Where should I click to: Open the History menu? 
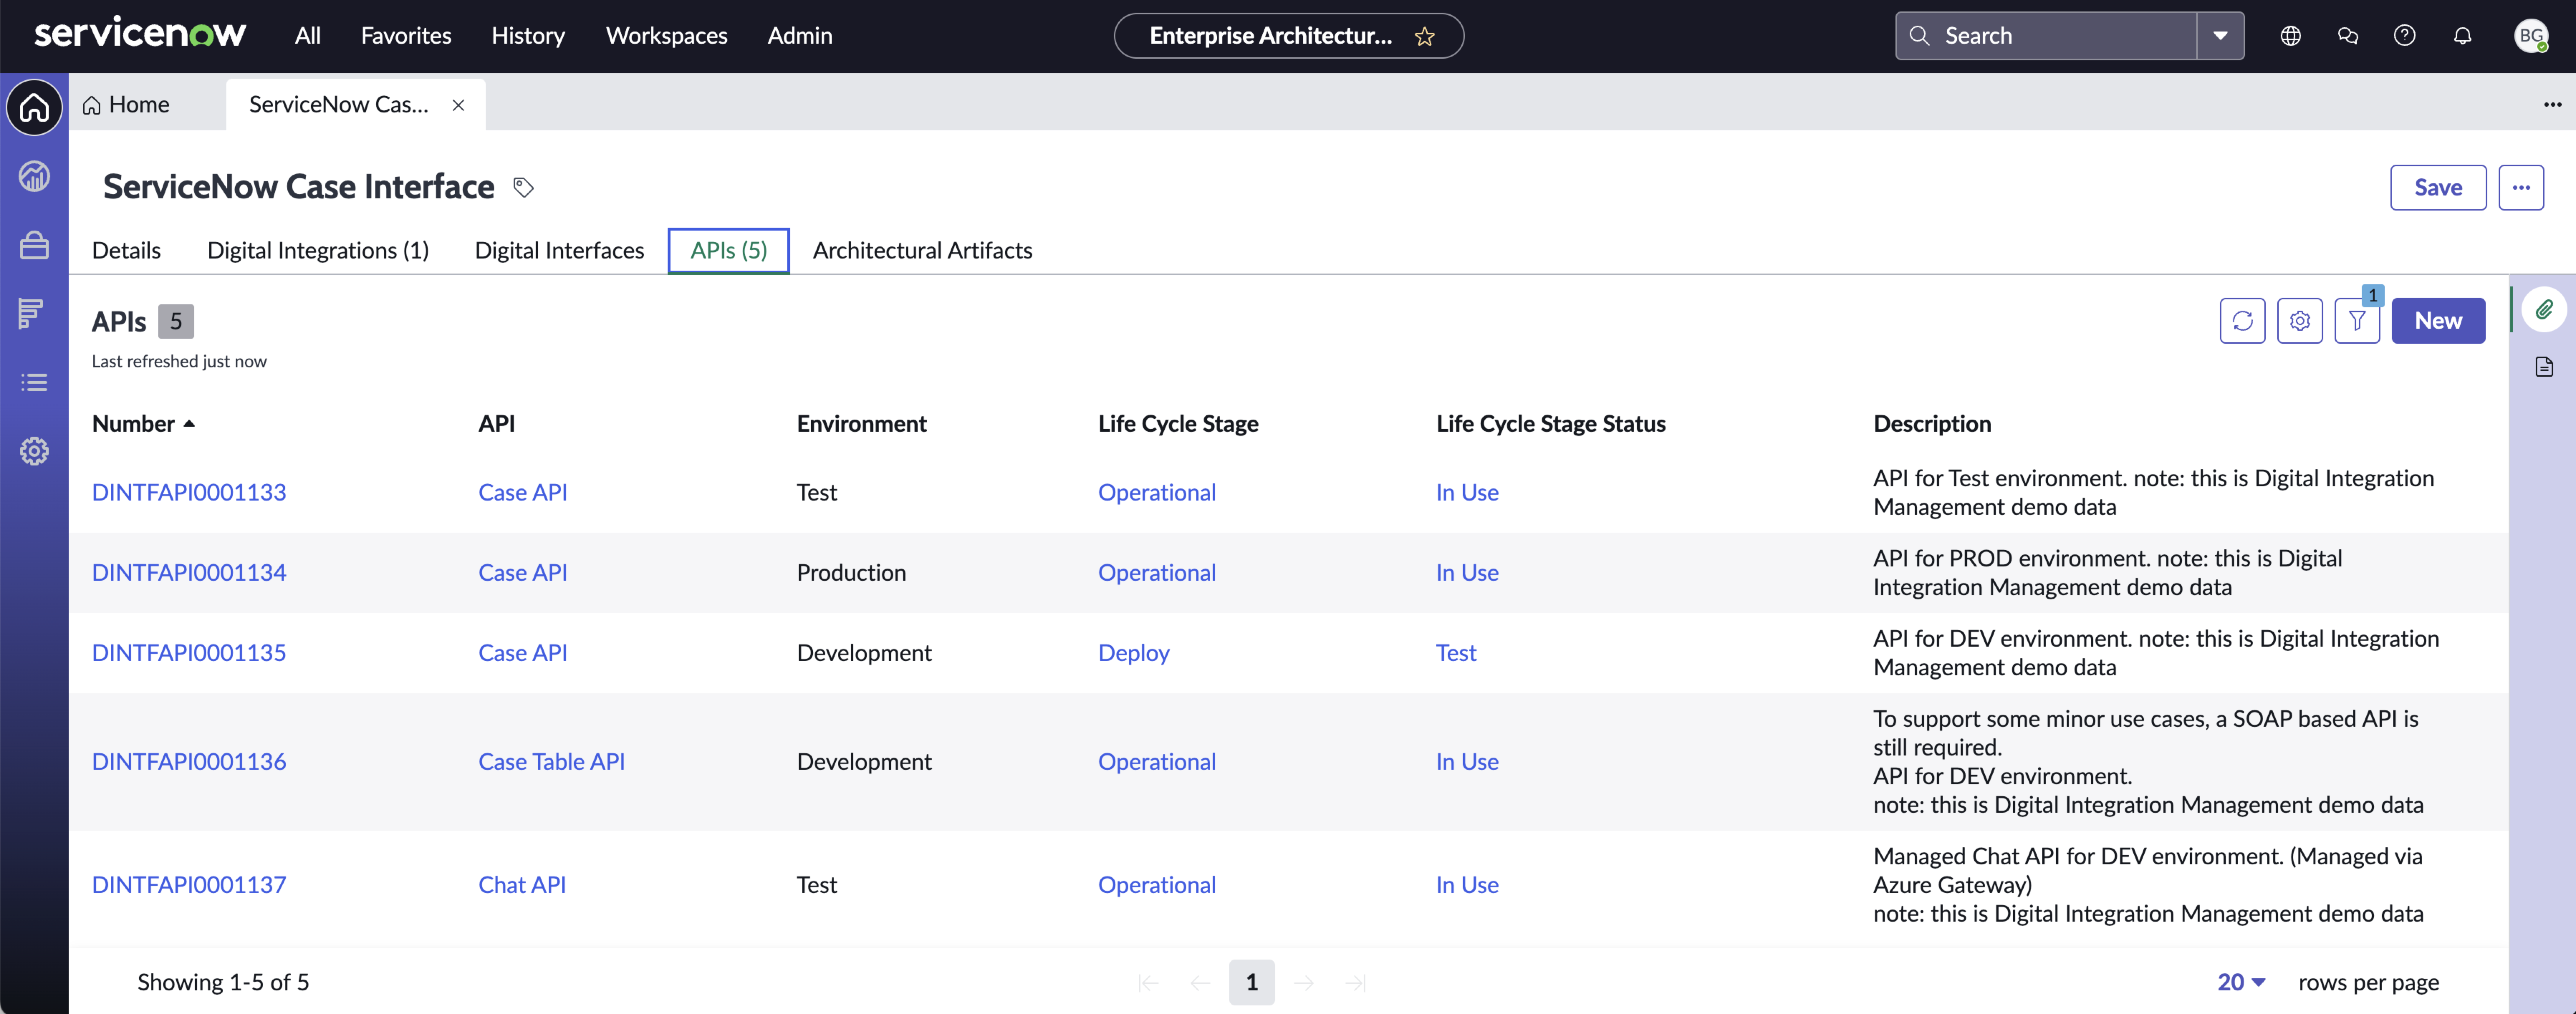528,36
